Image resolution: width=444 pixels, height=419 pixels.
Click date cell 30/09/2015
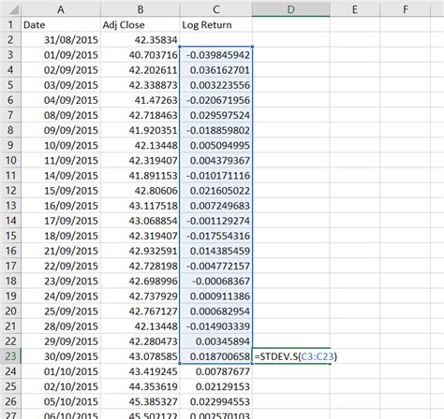61,356
